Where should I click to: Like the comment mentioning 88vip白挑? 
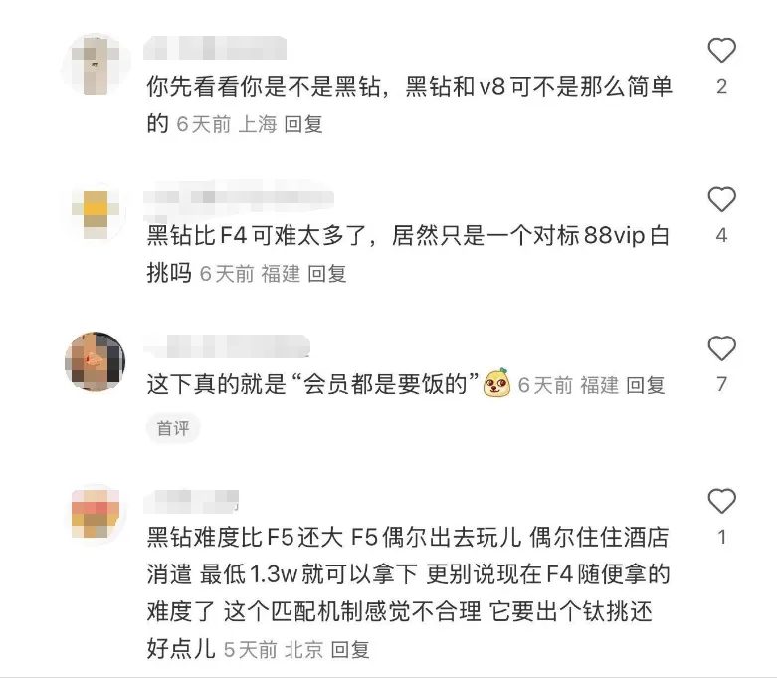coord(721,199)
